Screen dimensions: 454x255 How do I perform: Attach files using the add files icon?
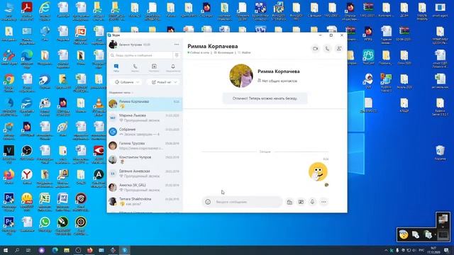point(289,202)
